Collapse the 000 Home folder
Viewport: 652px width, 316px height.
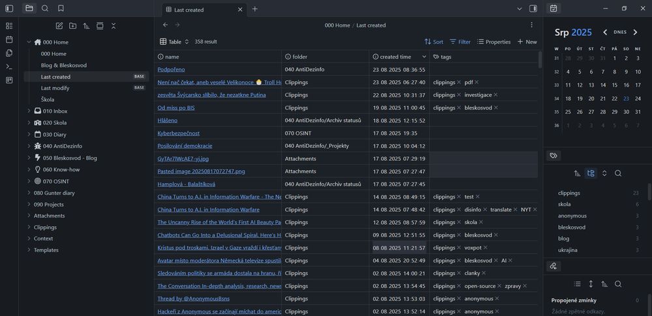click(x=29, y=42)
